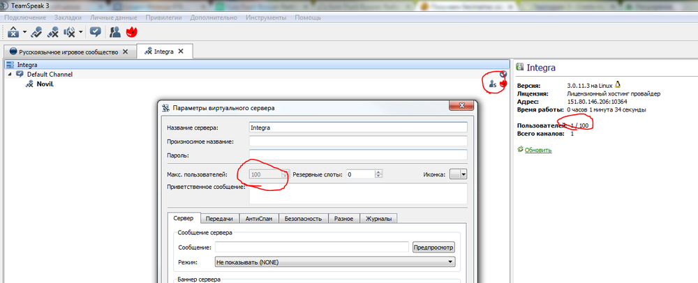
Task: Switch to the Безопасность tab
Action: (x=304, y=219)
